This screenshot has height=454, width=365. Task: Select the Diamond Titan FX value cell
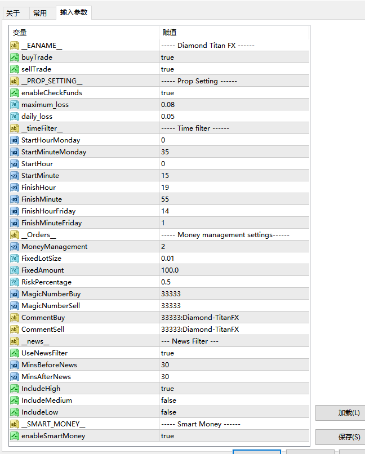pos(234,46)
